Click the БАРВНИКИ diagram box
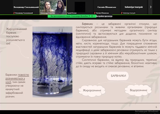This screenshot has width=160, height=114. pyautogui.click(x=118, y=76)
